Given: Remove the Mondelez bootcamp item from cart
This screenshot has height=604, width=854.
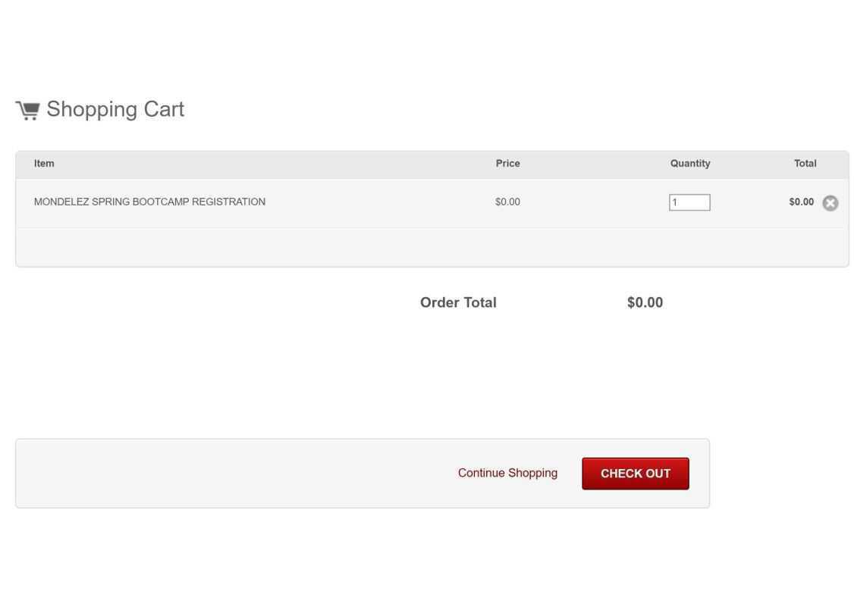Looking at the screenshot, I should point(830,203).
